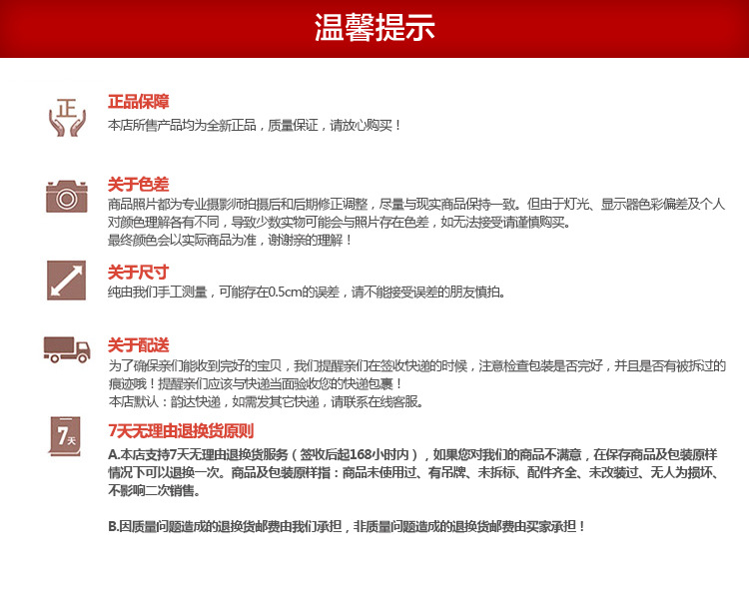Click the line starting 情况下可以退换一次
The height and width of the screenshot is (601, 749).
(x=412, y=472)
